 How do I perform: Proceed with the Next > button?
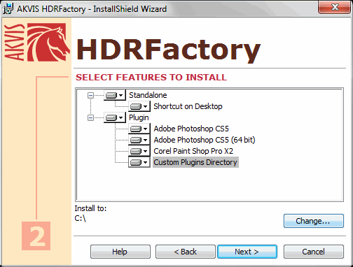pos(247,252)
